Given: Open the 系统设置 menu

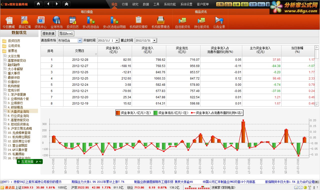Looking at the screenshot, I should pyautogui.click(x=186, y=4).
